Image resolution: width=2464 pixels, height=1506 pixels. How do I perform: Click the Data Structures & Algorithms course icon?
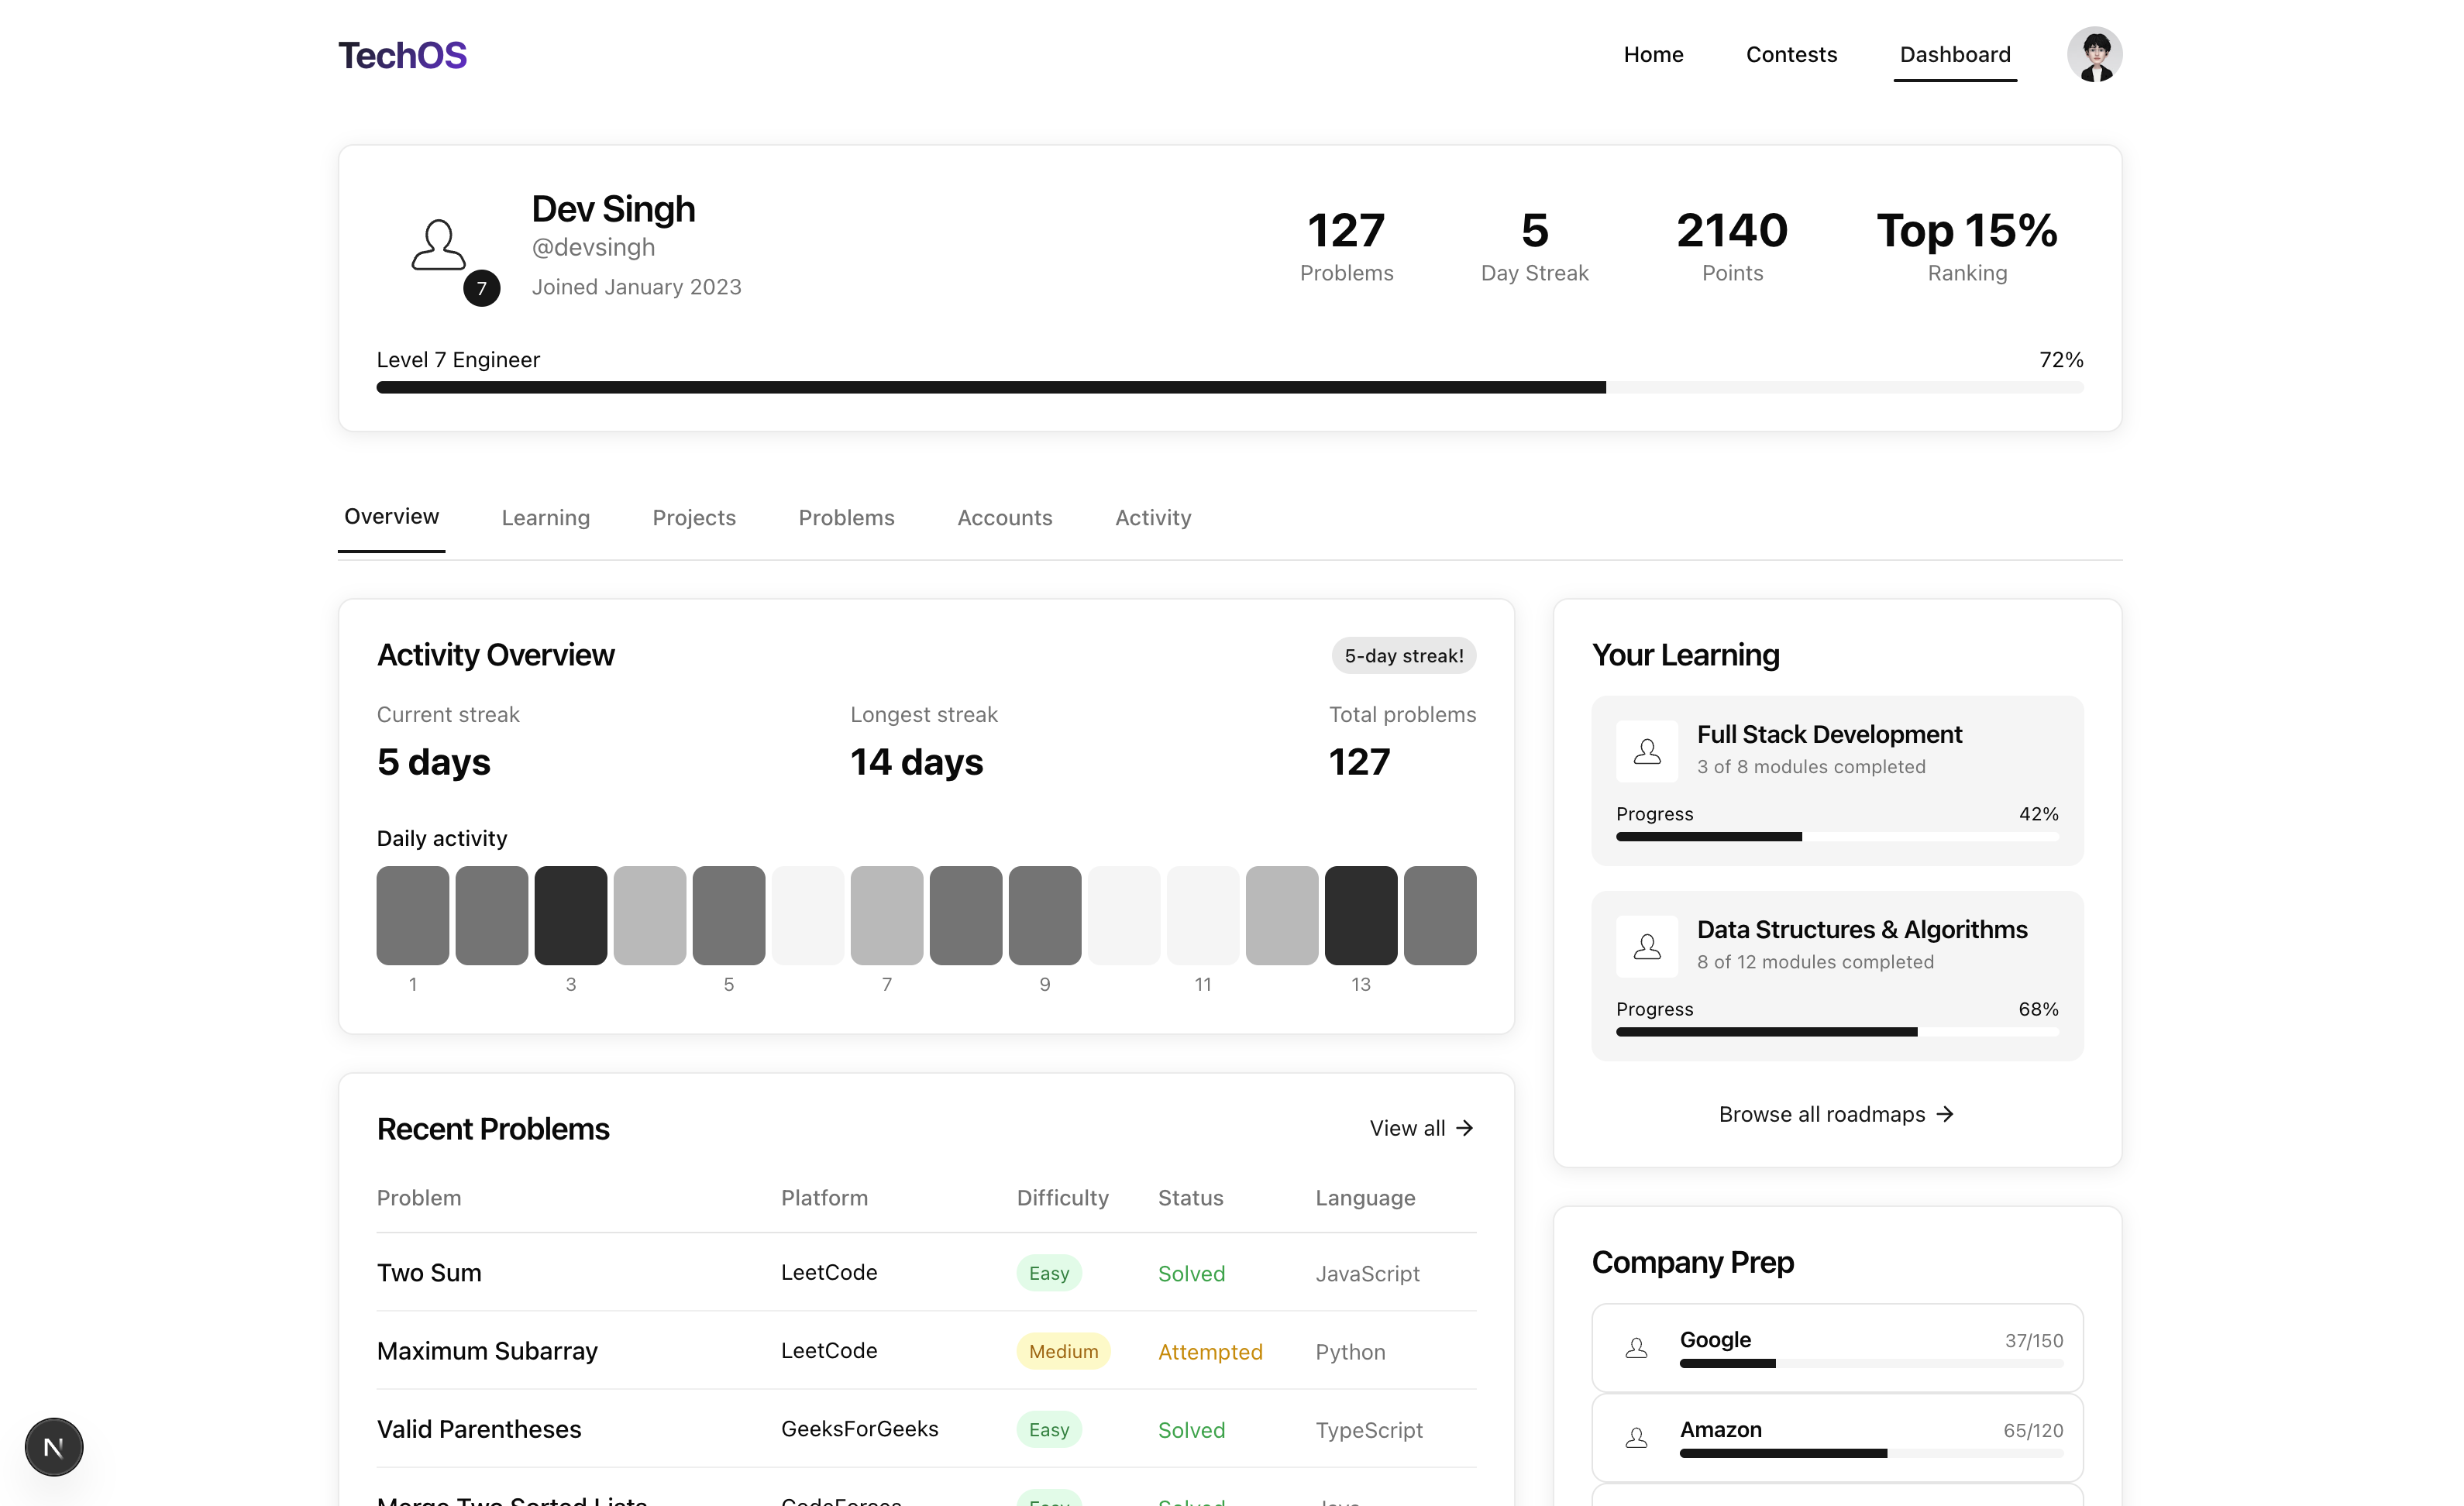(1647, 946)
